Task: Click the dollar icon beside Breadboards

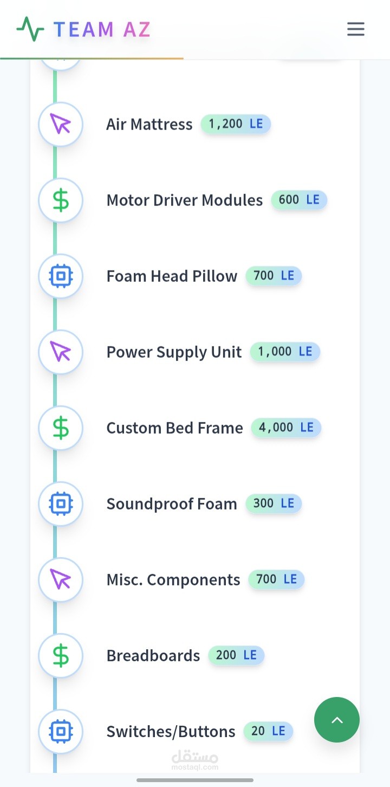Action: point(61,655)
